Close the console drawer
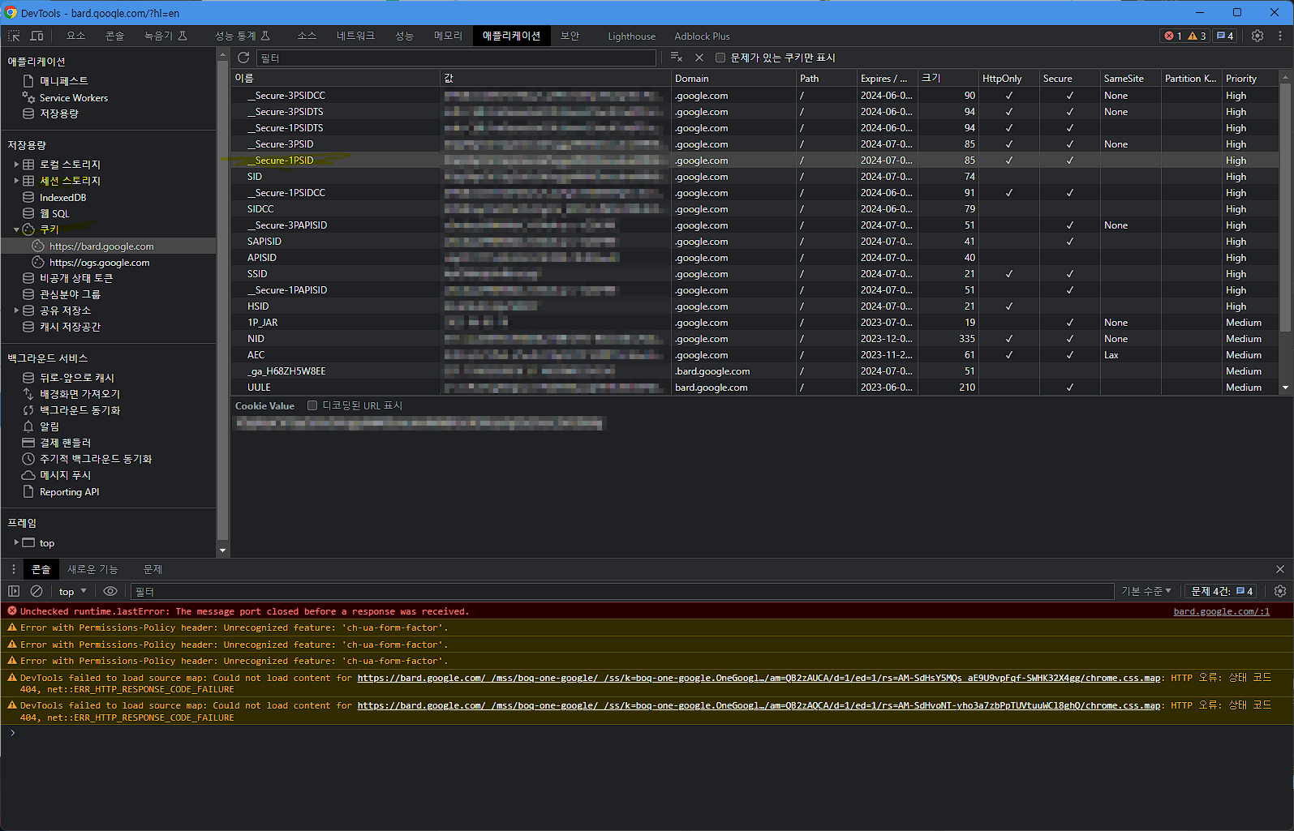This screenshot has width=1294, height=831. (x=1280, y=569)
